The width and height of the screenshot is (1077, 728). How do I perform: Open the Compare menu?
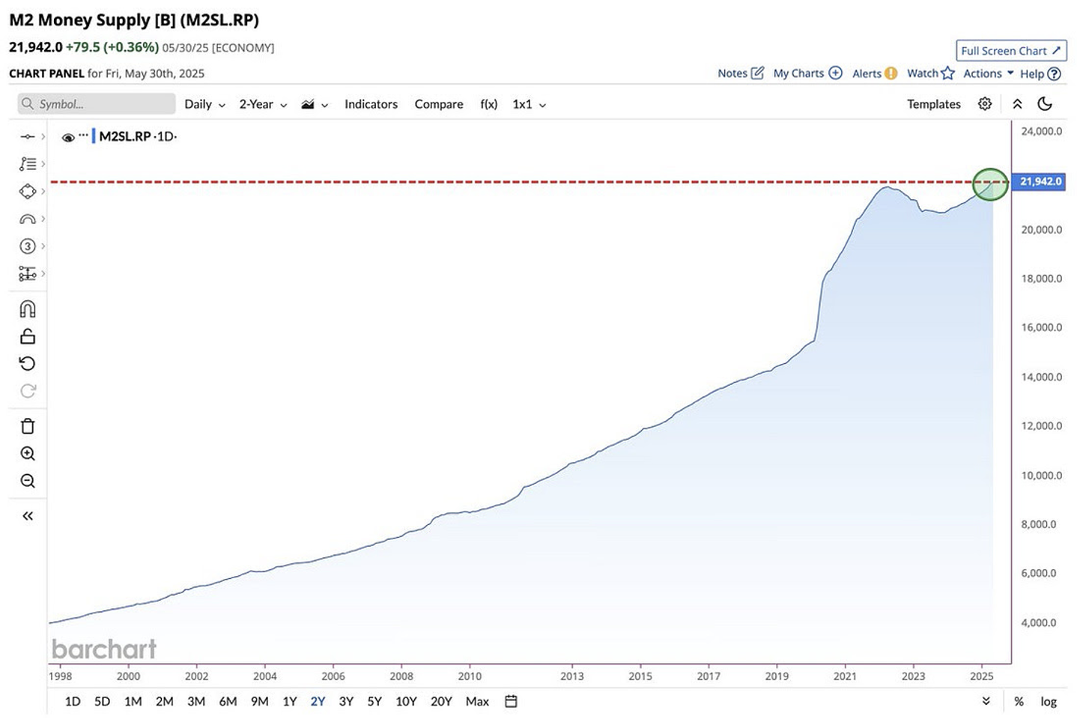439,104
